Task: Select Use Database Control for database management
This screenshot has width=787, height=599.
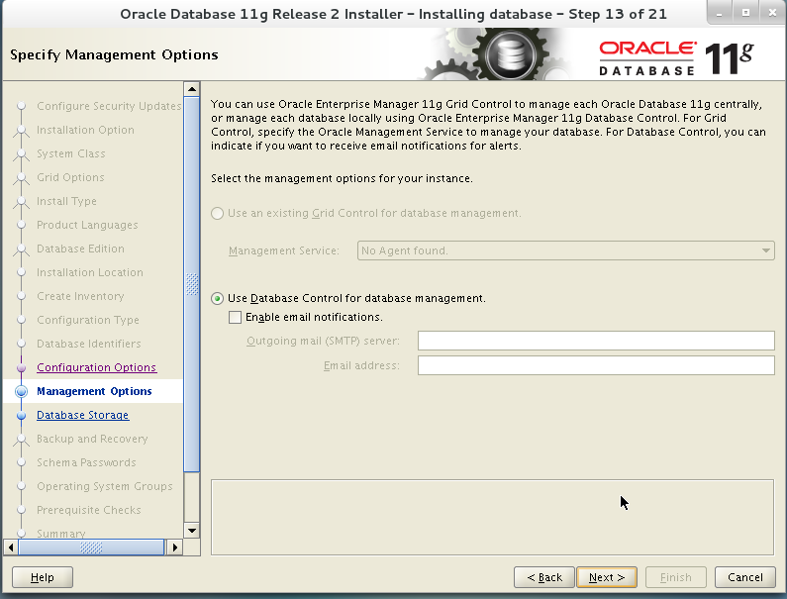Action: pyautogui.click(x=218, y=299)
